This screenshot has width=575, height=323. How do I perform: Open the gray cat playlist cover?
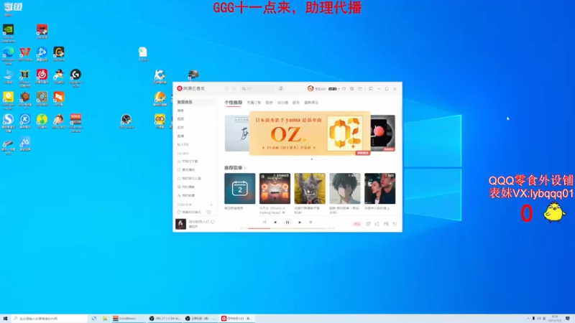310,189
